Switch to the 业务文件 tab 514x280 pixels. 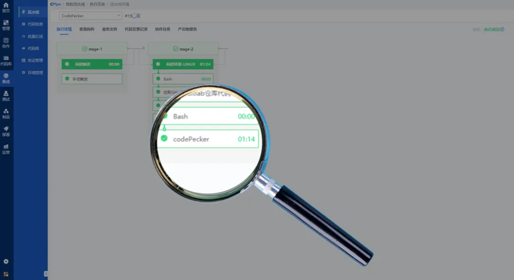coord(109,29)
